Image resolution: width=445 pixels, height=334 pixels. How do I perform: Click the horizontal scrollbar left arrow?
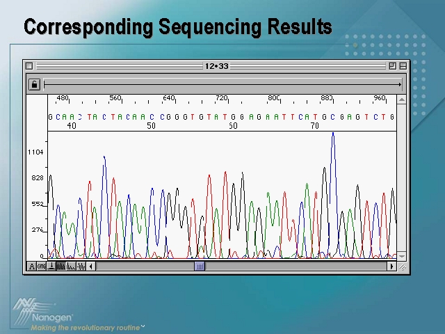tap(92, 266)
